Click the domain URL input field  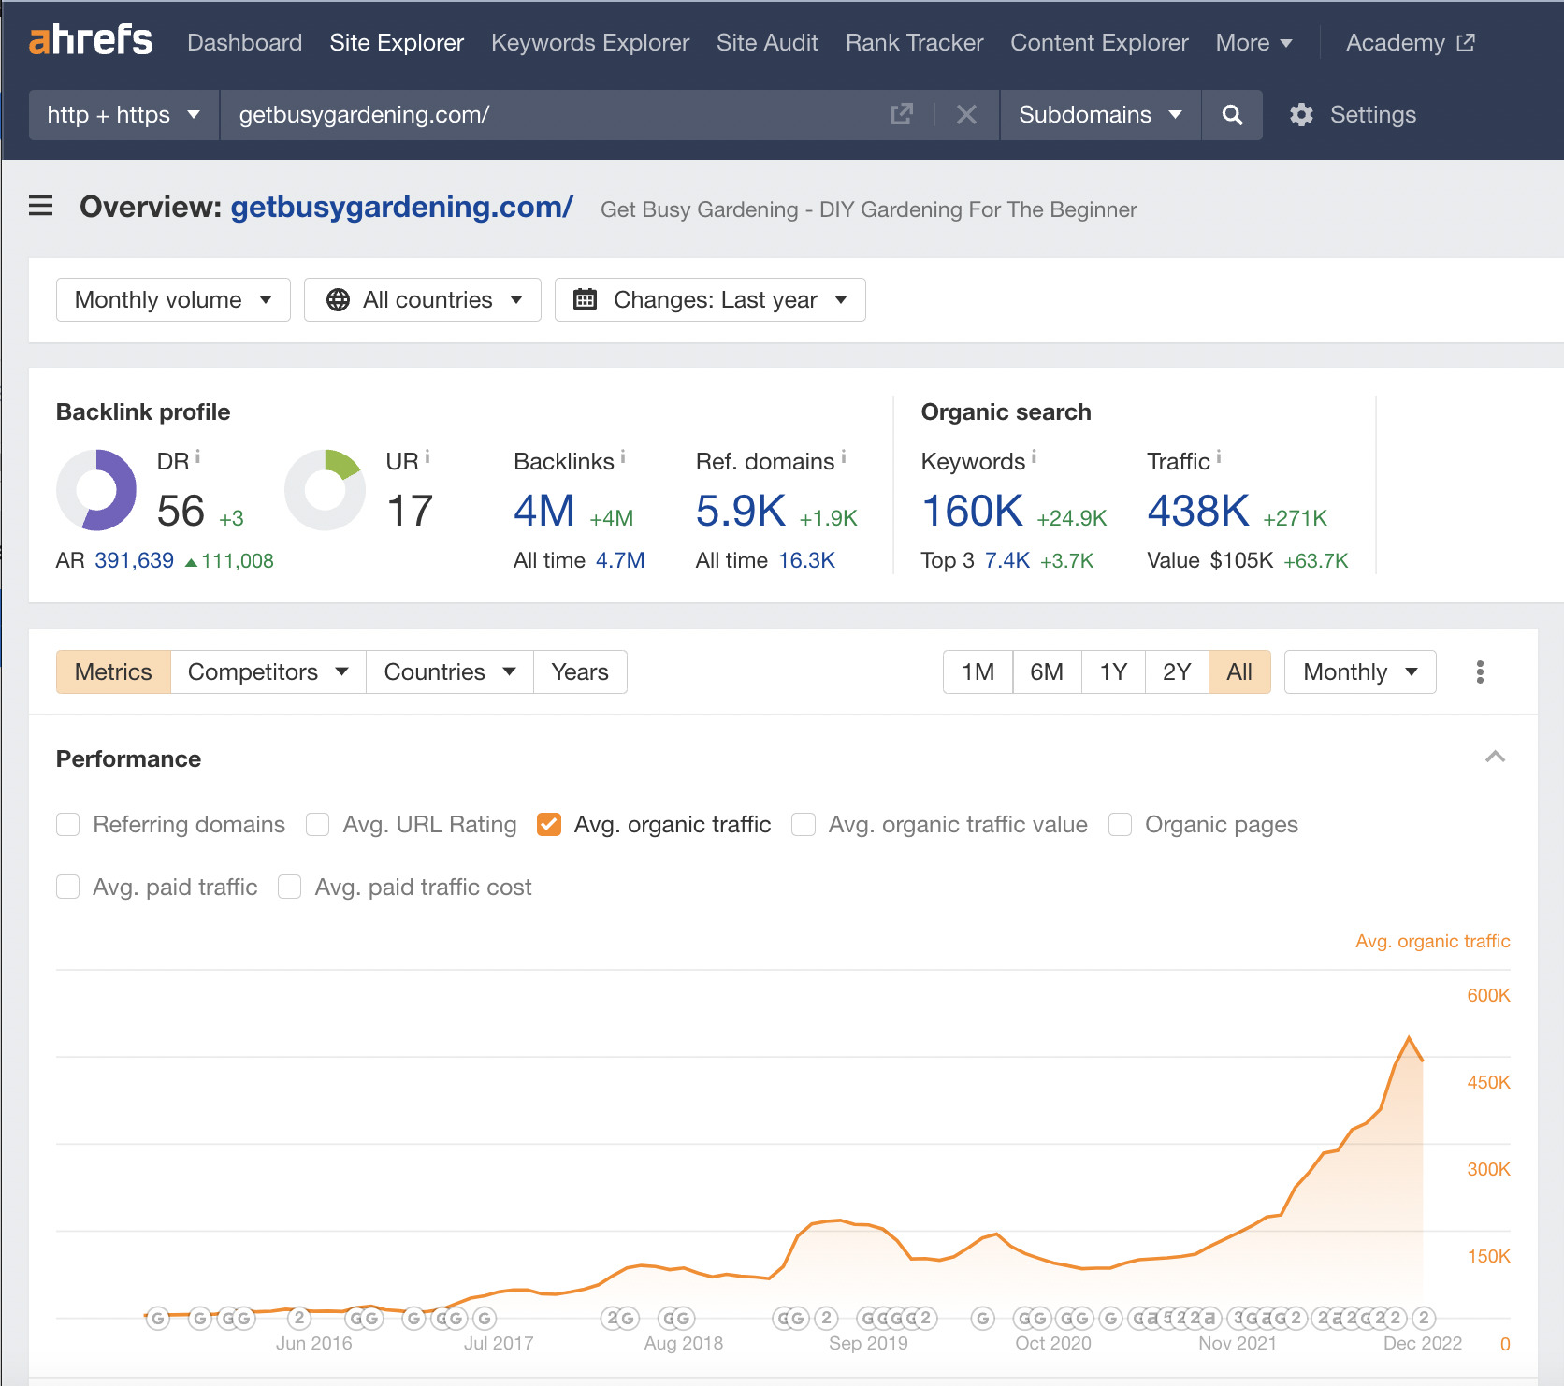(552, 115)
